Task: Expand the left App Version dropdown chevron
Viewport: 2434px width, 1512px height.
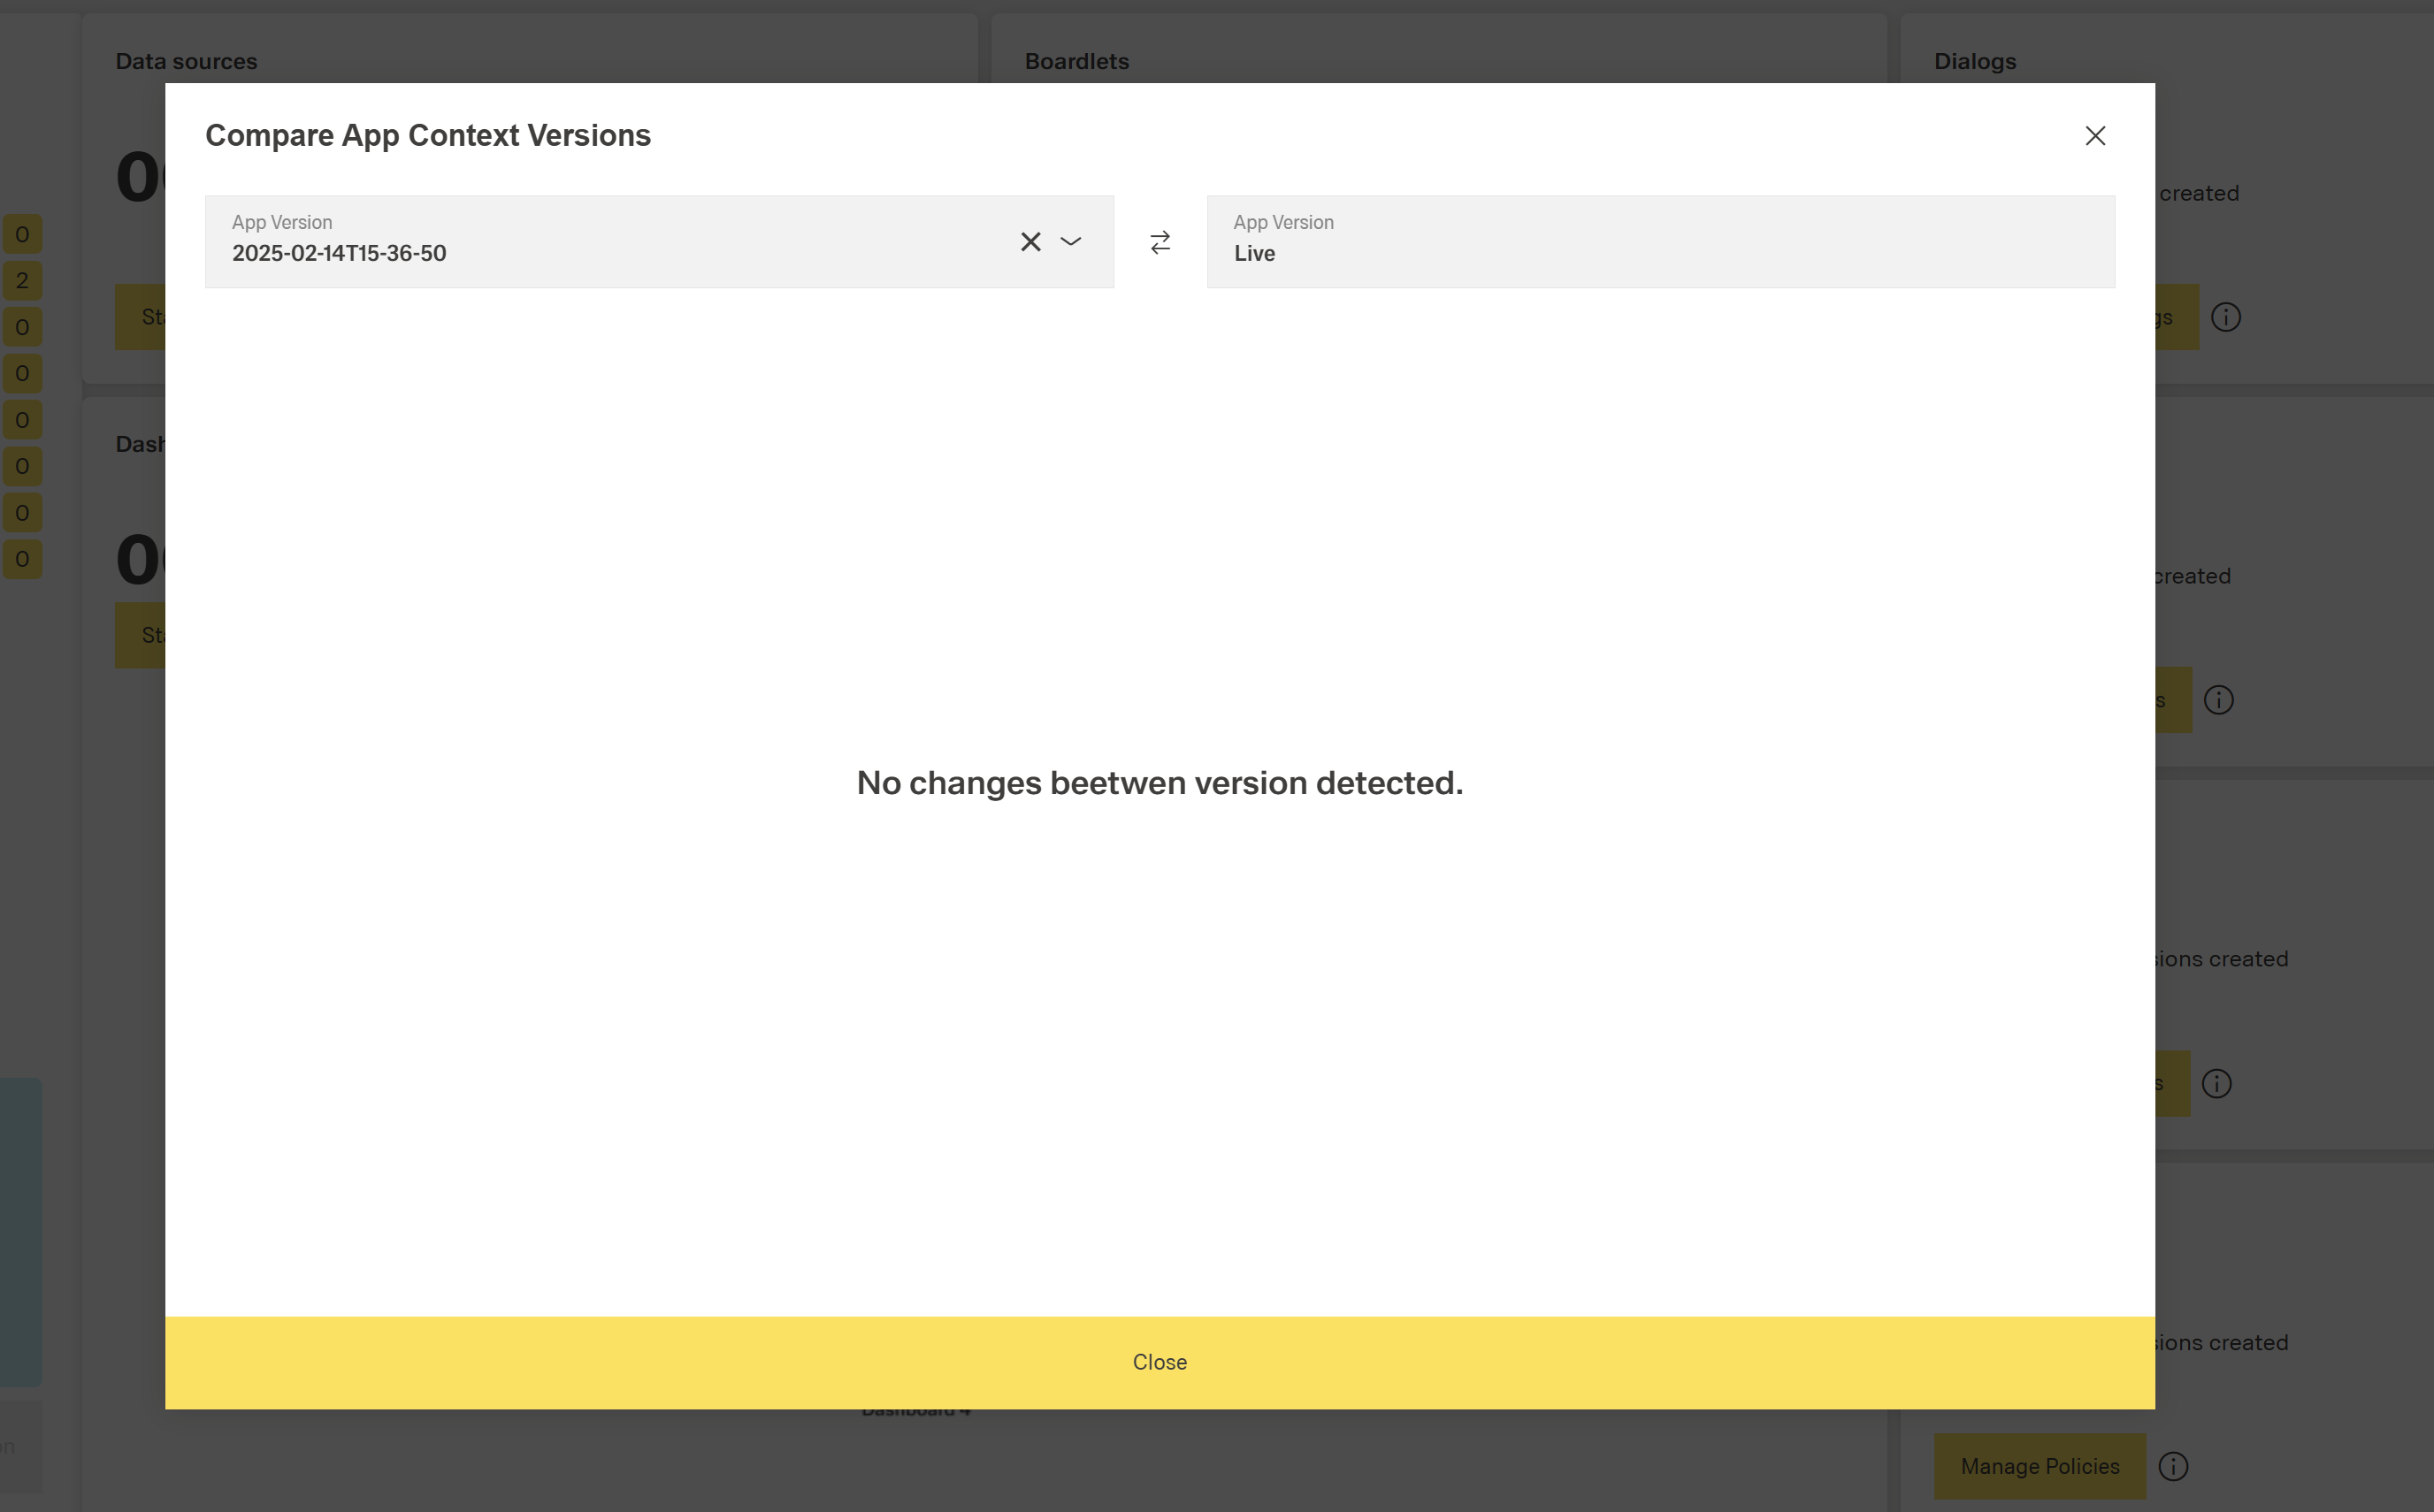Action: coord(1071,242)
